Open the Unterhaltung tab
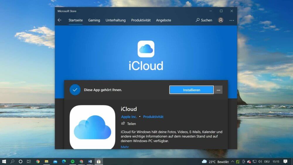The height and width of the screenshot is (165, 293). pos(115,20)
